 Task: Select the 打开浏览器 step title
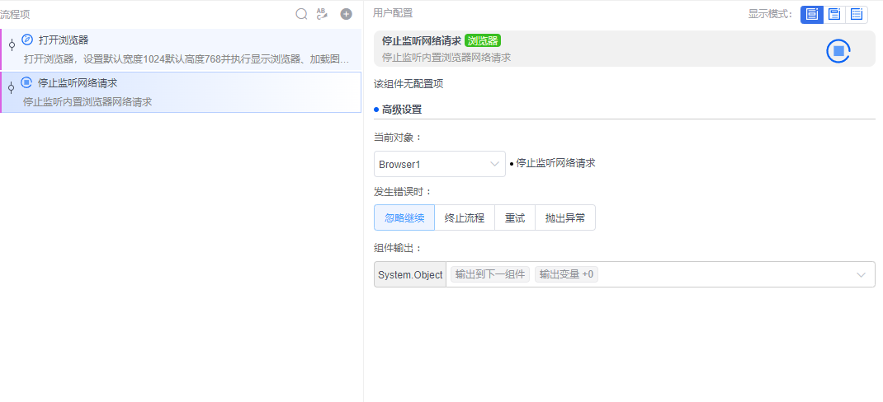click(x=64, y=40)
